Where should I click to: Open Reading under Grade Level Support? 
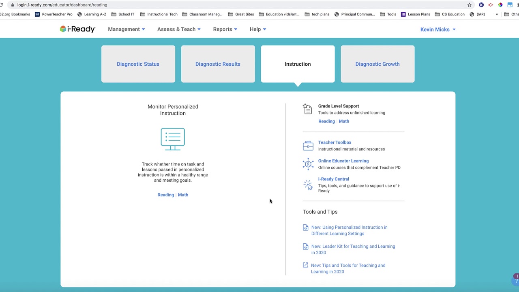(x=326, y=121)
